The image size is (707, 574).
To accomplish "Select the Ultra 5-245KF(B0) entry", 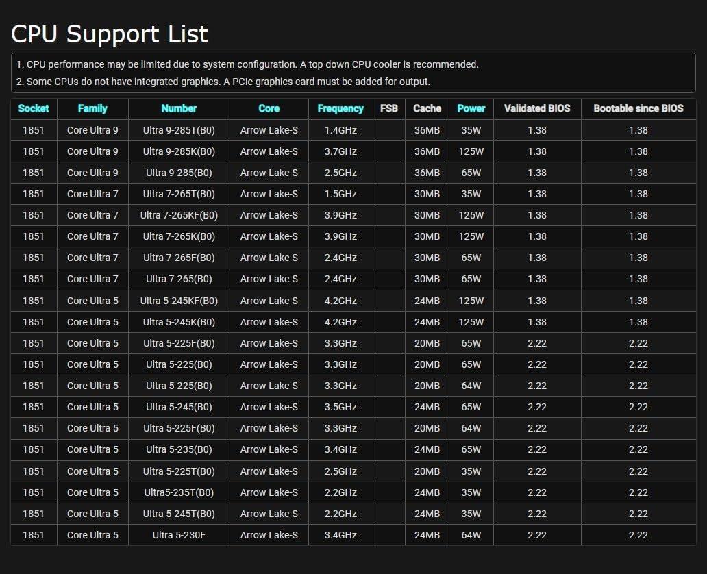I will (179, 301).
